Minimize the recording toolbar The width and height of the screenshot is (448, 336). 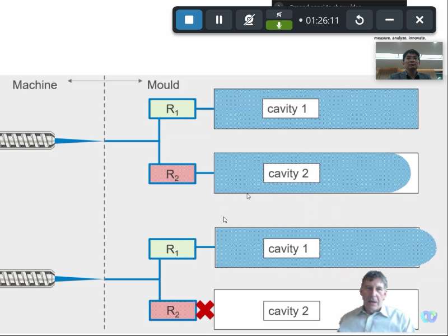389,20
